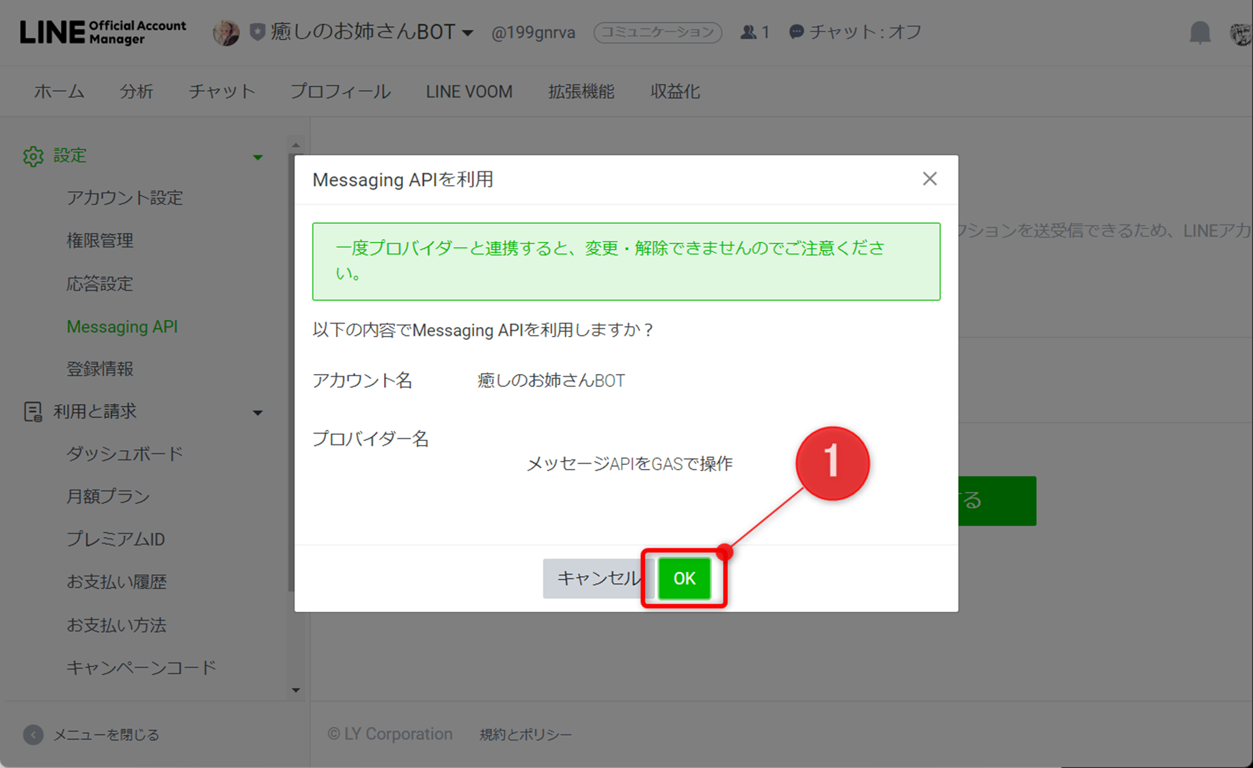Screen dimensions: 1253x768
Task: Expand the 癒しのお姉さんBOT account dropdown
Action: [467, 33]
